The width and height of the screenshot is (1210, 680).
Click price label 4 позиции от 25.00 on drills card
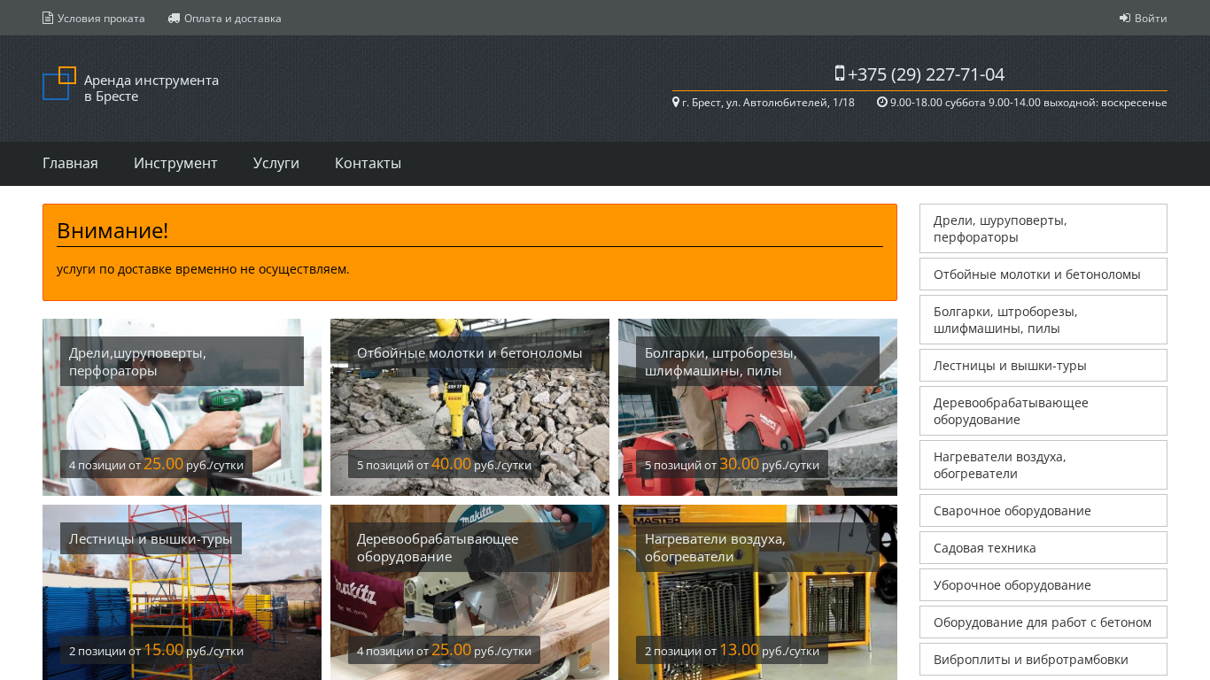156,464
